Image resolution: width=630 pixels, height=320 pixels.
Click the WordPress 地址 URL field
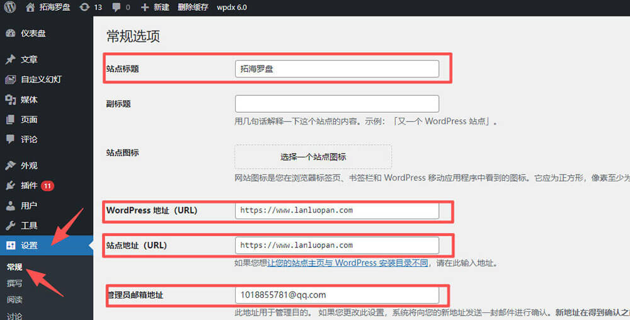(x=336, y=210)
